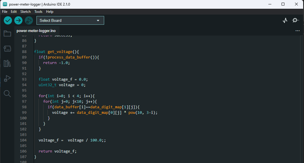
Task: Expand the Select Board dropdown
Action: (x=70, y=20)
